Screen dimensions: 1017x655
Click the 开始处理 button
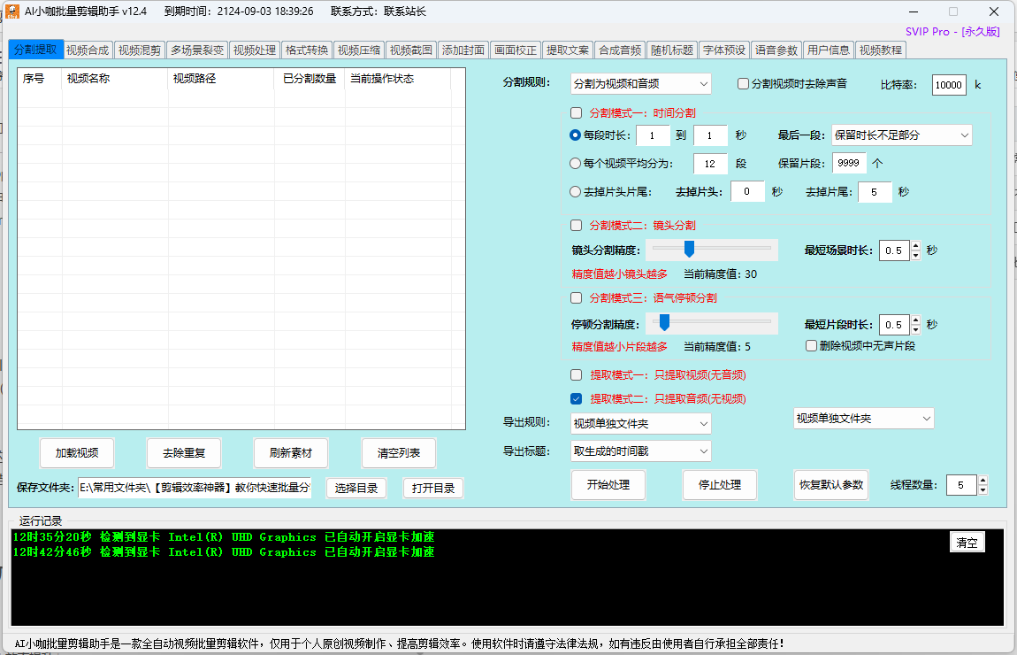click(608, 485)
